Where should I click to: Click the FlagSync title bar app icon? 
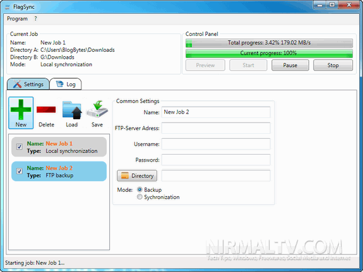8,7
